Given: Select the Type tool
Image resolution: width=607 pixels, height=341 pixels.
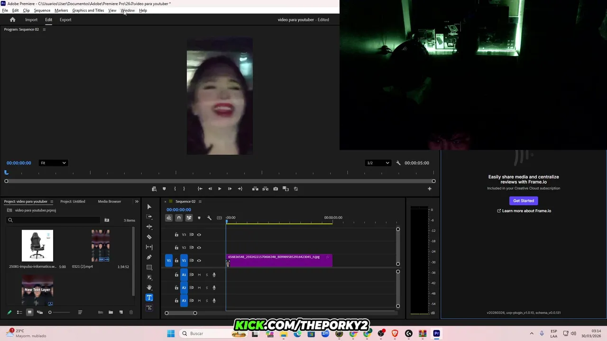Looking at the screenshot, I should click(x=149, y=297).
